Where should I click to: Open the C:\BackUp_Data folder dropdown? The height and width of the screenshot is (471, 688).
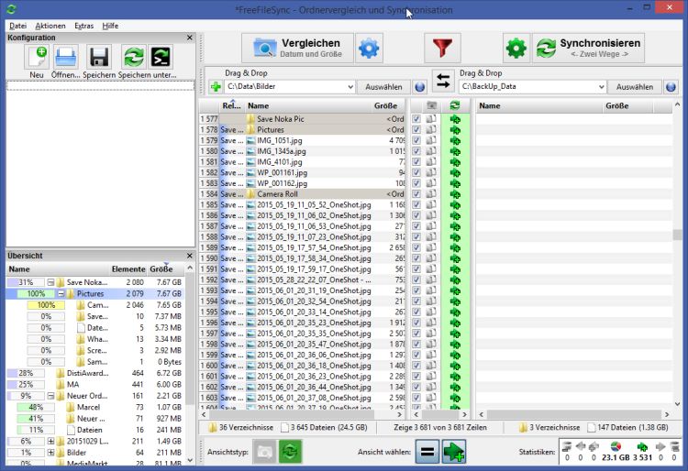coord(602,87)
